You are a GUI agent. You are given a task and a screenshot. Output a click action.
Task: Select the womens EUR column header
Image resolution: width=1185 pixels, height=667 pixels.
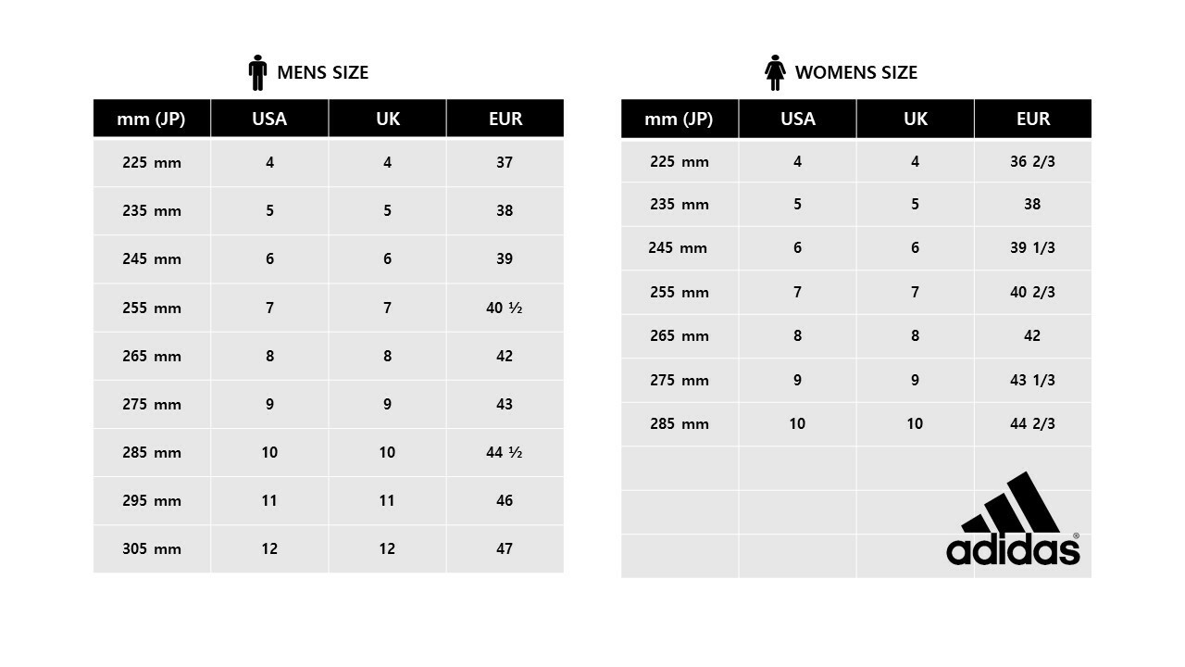click(x=1032, y=119)
